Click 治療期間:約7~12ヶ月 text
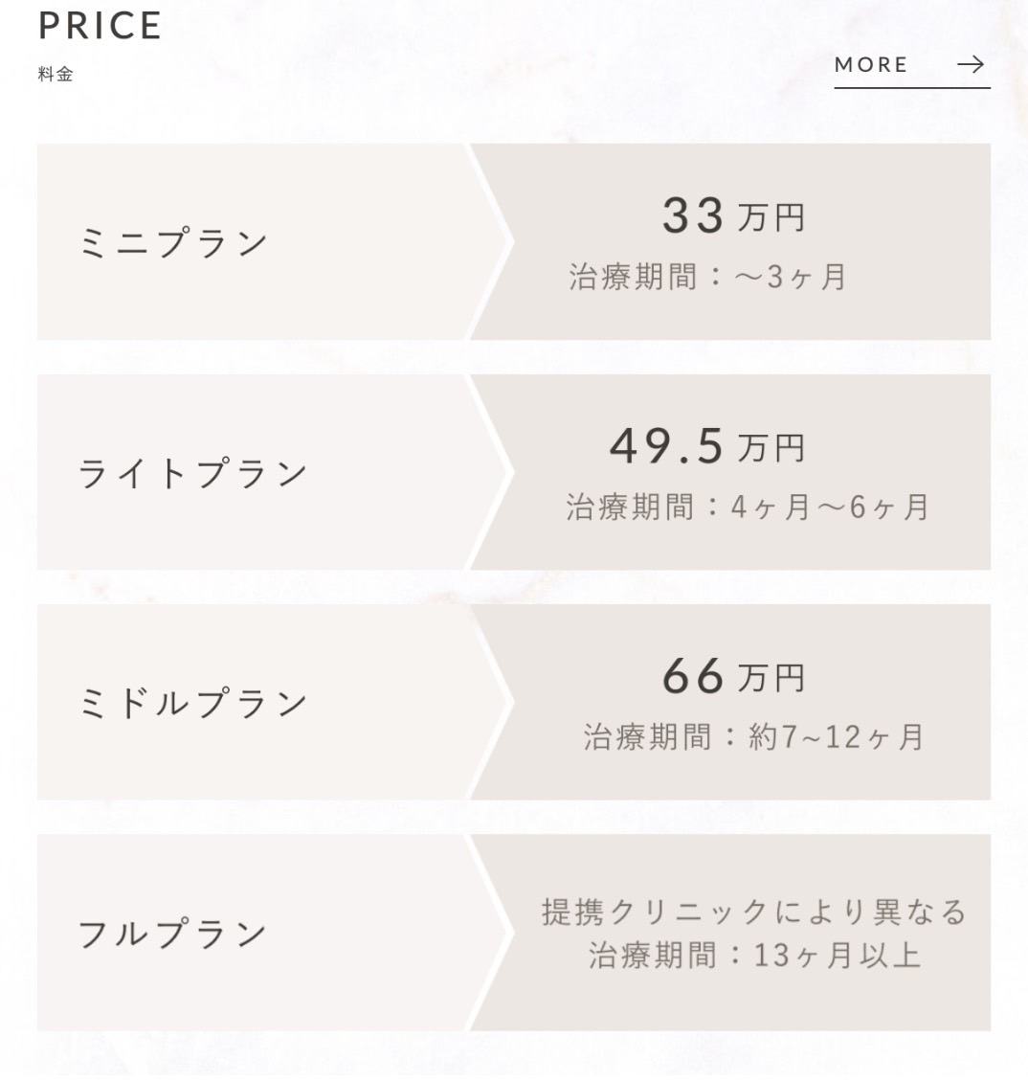Image resolution: width=1028 pixels, height=1082 pixels. click(x=753, y=737)
